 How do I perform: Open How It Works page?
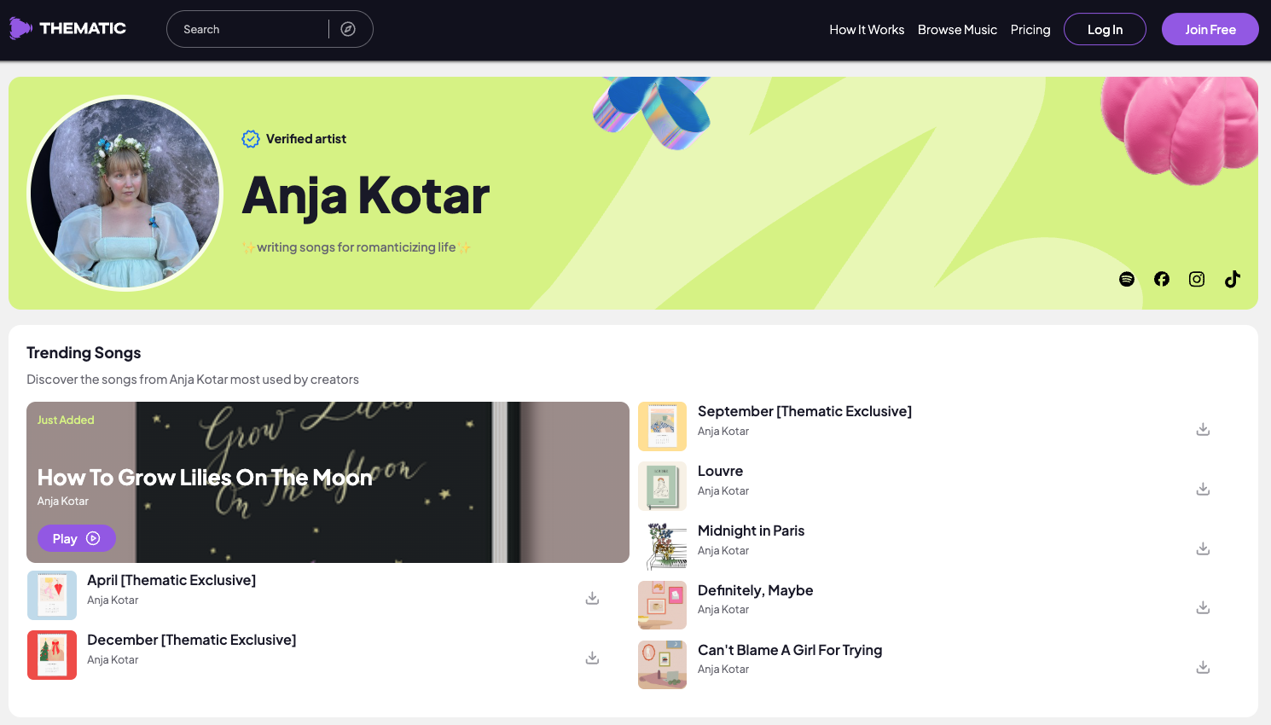(867, 29)
